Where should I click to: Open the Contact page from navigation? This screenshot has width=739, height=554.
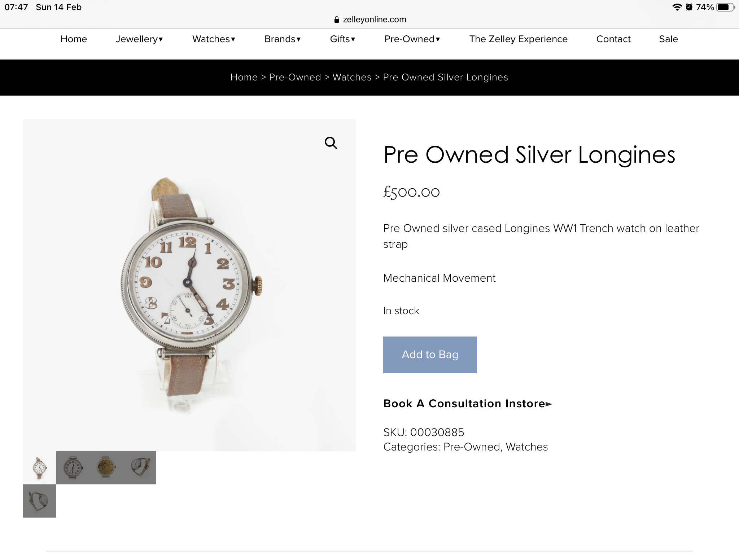(x=613, y=39)
